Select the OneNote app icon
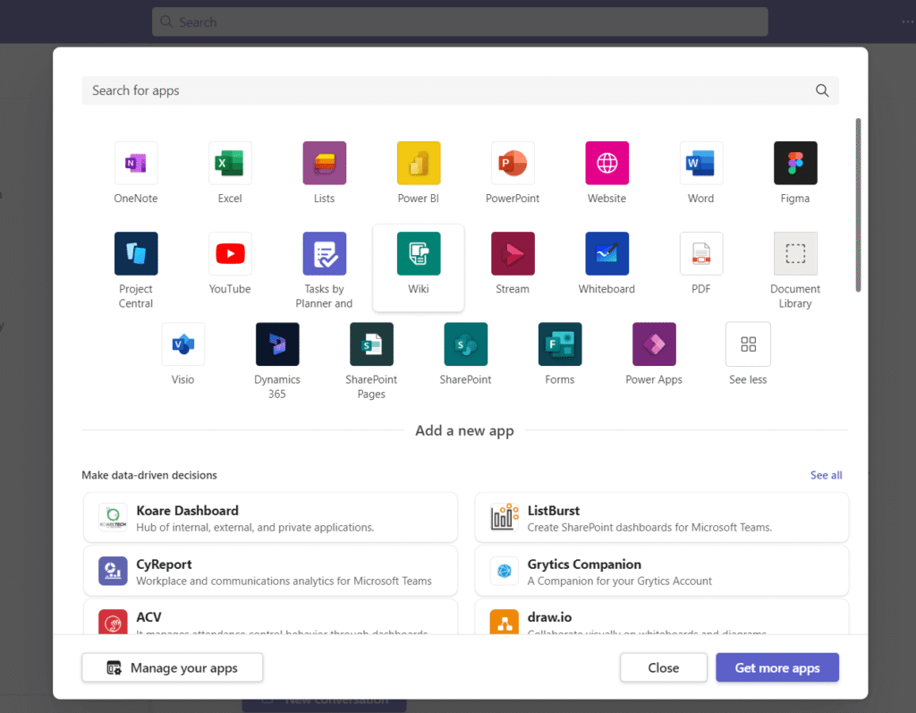The height and width of the screenshot is (713, 916). click(136, 164)
